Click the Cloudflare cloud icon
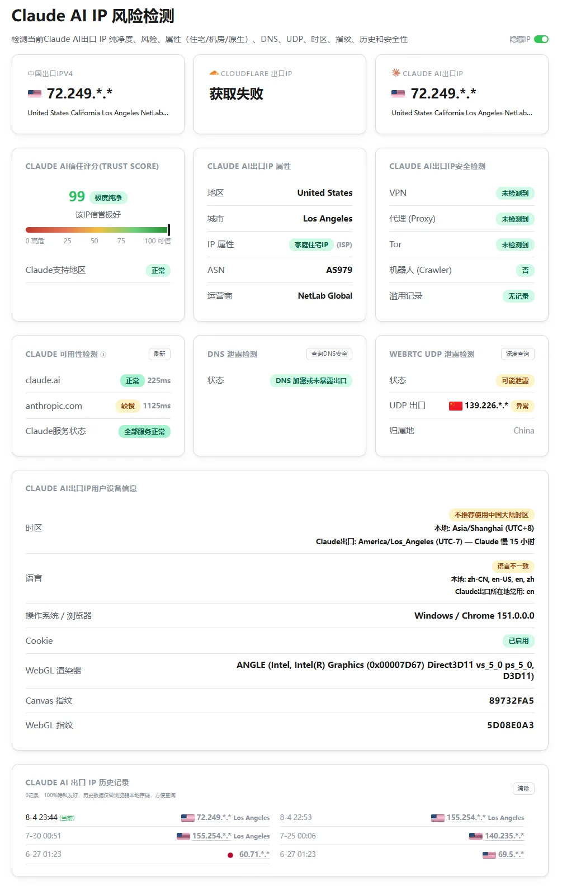The height and width of the screenshot is (886, 562). (214, 73)
